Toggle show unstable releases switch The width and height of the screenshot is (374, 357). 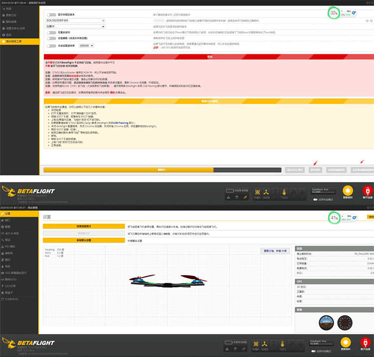click(51, 14)
